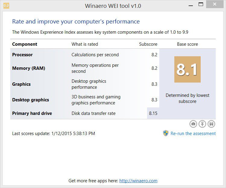The image size is (226, 188).
Task: Take a screenshot with the camera icon
Action: coord(193,124)
